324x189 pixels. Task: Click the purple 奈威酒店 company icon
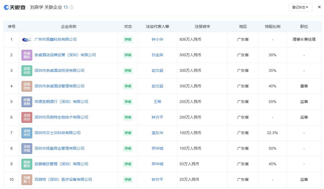27,55
